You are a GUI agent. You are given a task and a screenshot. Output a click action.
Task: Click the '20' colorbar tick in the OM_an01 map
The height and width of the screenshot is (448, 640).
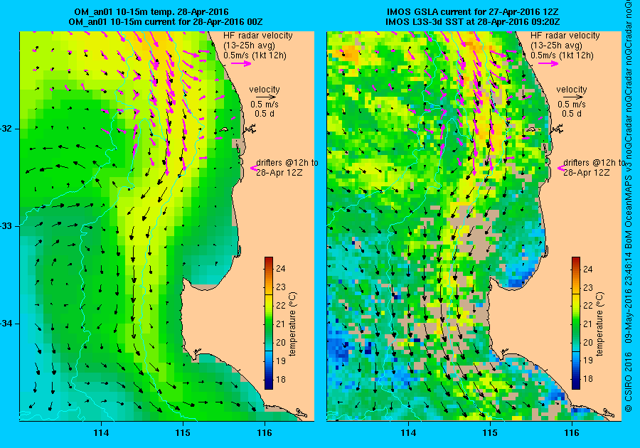coord(281,342)
